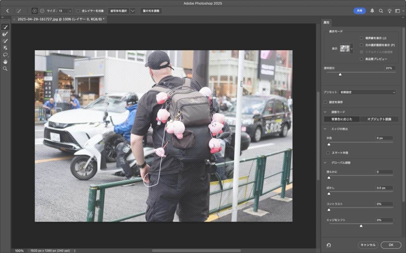The width and height of the screenshot is (406, 253).
Task: Enable the 元の選択範囲を表示 (P) checkbox
Action: coord(362,45)
